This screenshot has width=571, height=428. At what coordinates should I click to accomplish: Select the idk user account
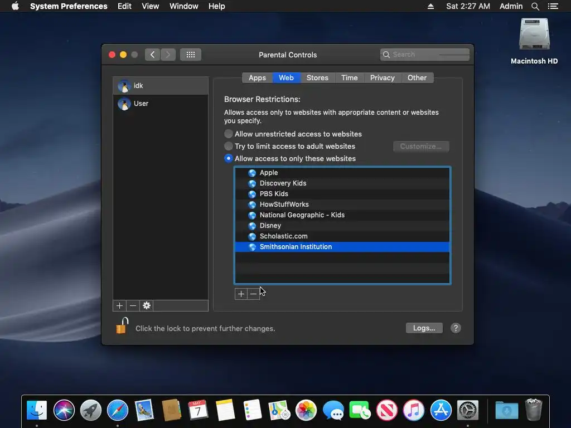pos(161,86)
